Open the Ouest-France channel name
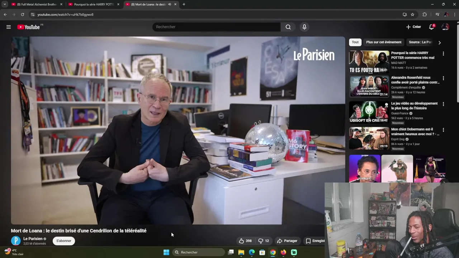459x258 pixels. 400,113
